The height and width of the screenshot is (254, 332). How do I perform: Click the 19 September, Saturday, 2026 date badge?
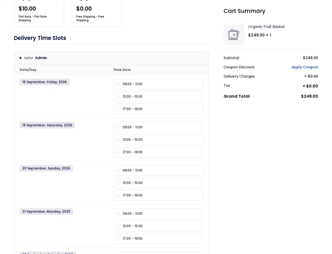click(47, 125)
